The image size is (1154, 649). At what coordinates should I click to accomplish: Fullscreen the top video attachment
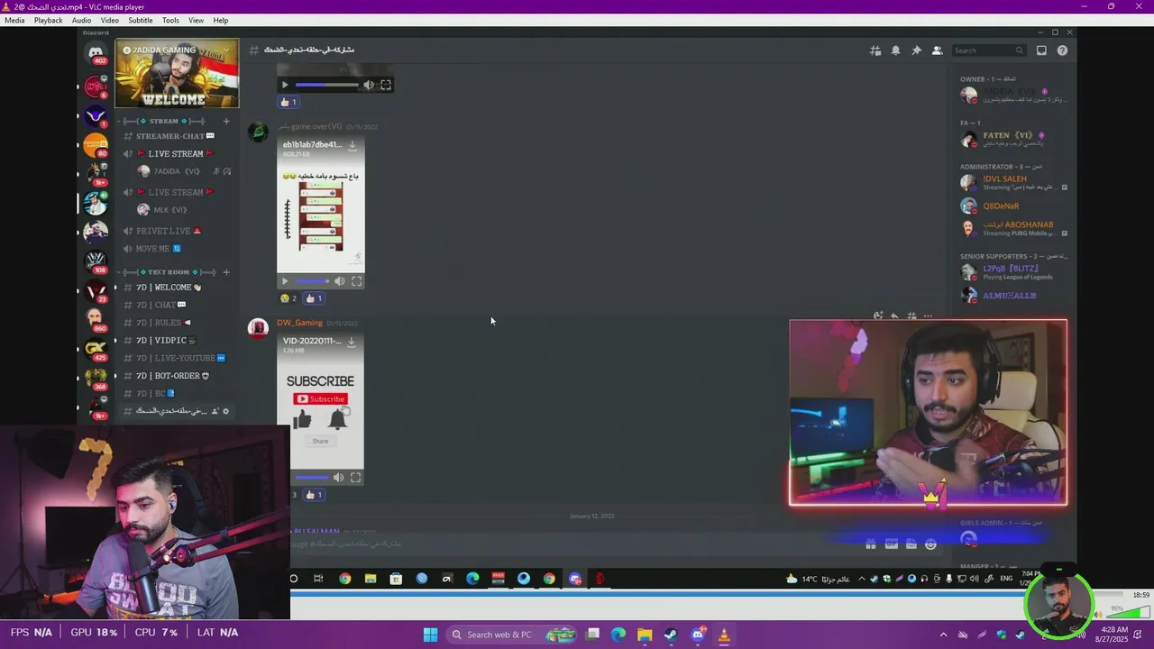point(386,85)
